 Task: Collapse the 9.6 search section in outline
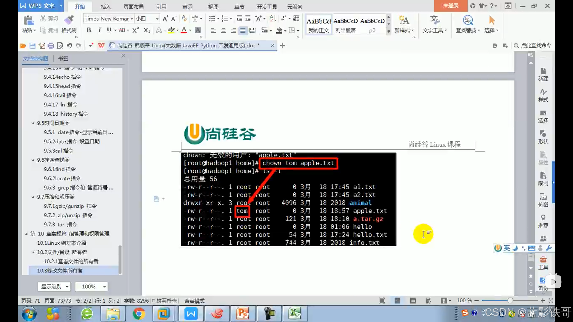33,160
